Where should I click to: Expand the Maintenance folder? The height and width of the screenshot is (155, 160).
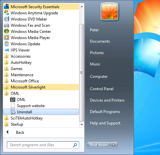click(x=41, y=75)
